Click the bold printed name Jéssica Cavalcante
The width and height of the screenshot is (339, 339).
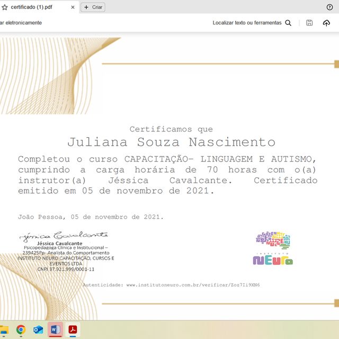(x=60, y=244)
